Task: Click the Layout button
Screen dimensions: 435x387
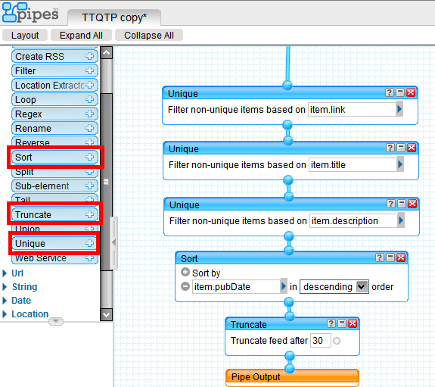Action: pos(25,36)
